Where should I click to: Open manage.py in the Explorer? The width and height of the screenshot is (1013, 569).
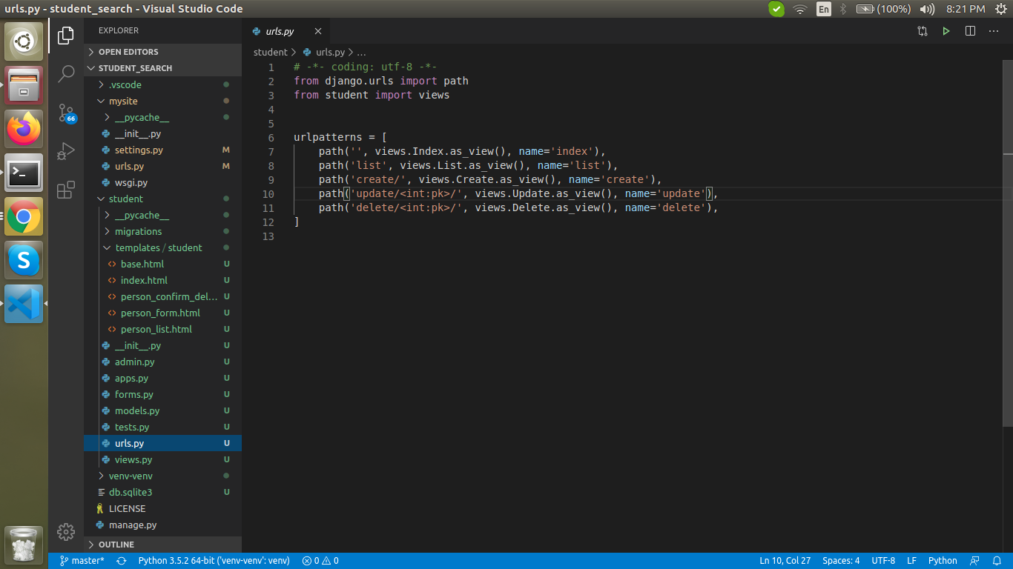162,525
